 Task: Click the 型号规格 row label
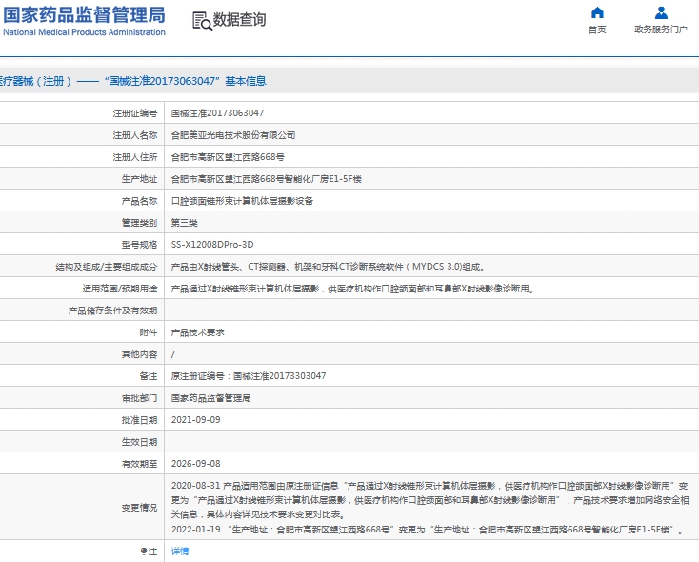(139, 245)
